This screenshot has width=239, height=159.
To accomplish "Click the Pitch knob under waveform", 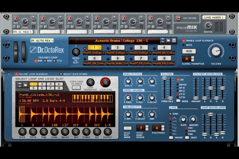I will pos(33,132).
